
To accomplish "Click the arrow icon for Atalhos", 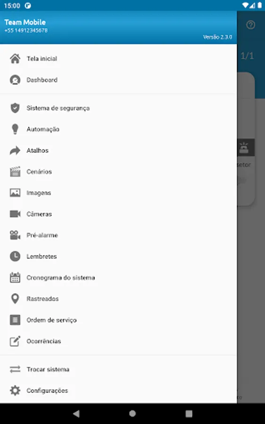I will [x=15, y=150].
